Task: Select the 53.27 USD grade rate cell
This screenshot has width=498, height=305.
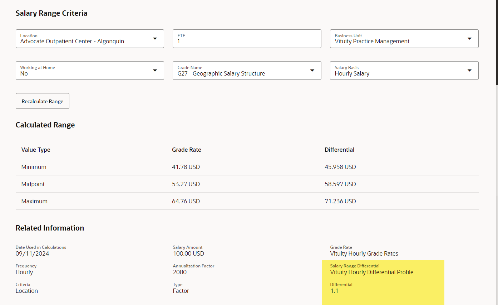Action: pyautogui.click(x=186, y=184)
